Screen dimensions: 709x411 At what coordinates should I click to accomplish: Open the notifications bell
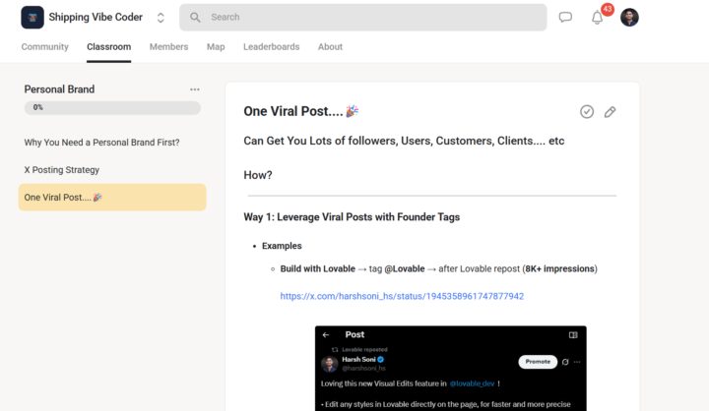597,18
